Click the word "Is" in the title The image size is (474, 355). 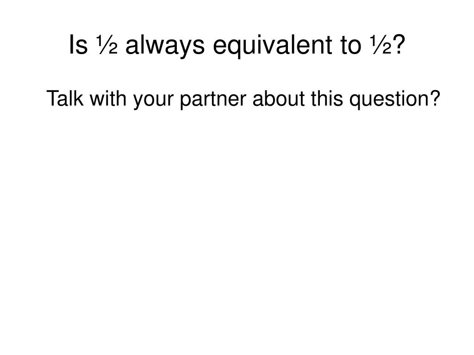pyautogui.click(x=78, y=45)
